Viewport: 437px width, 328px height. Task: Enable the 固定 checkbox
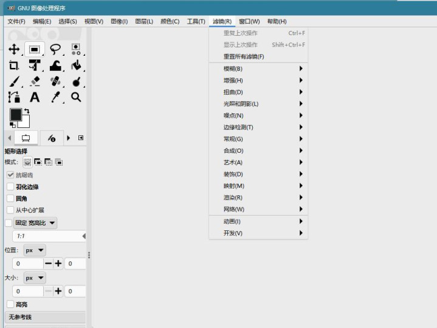9,223
